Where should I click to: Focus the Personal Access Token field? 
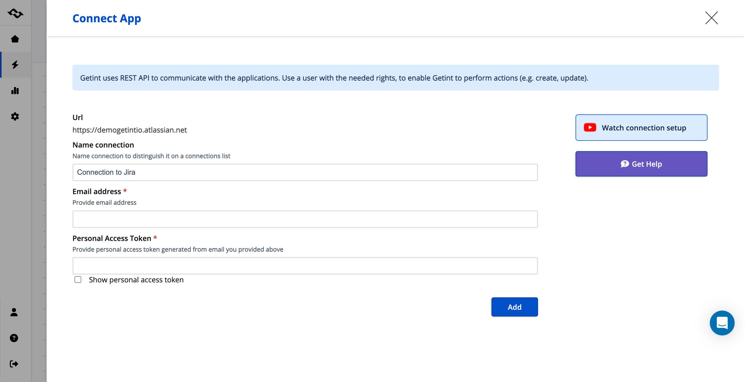(305, 266)
